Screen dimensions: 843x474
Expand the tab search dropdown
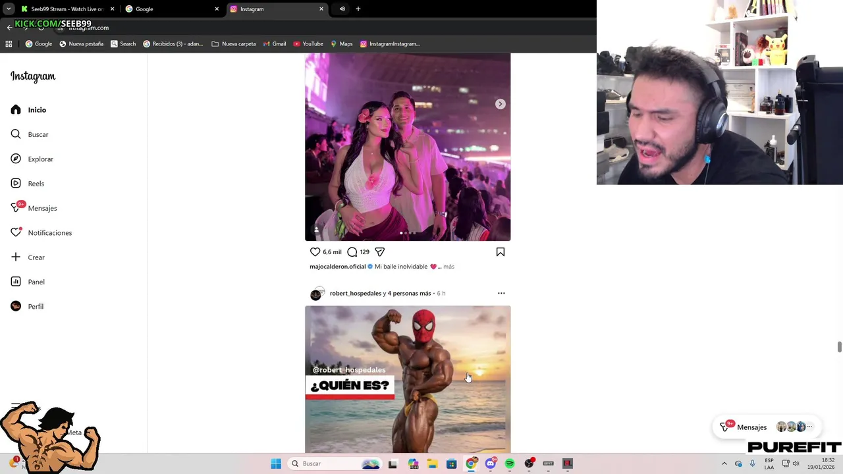tap(9, 9)
